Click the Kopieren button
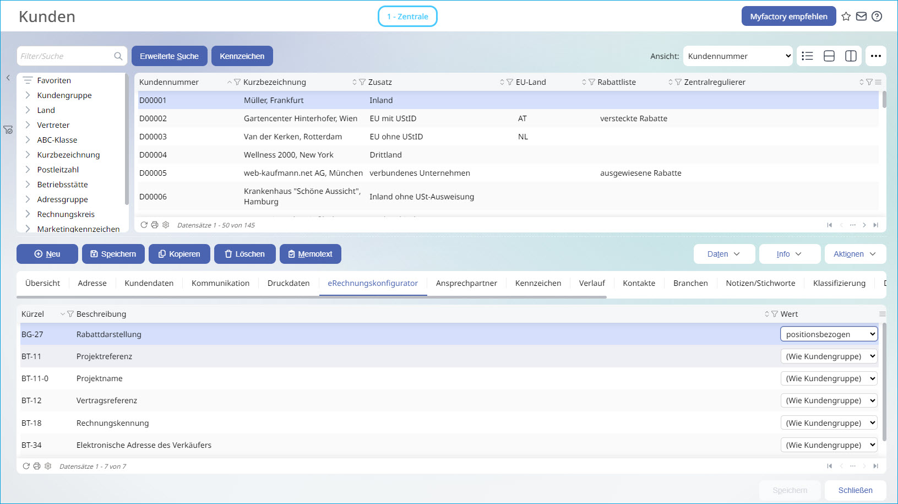 point(179,254)
